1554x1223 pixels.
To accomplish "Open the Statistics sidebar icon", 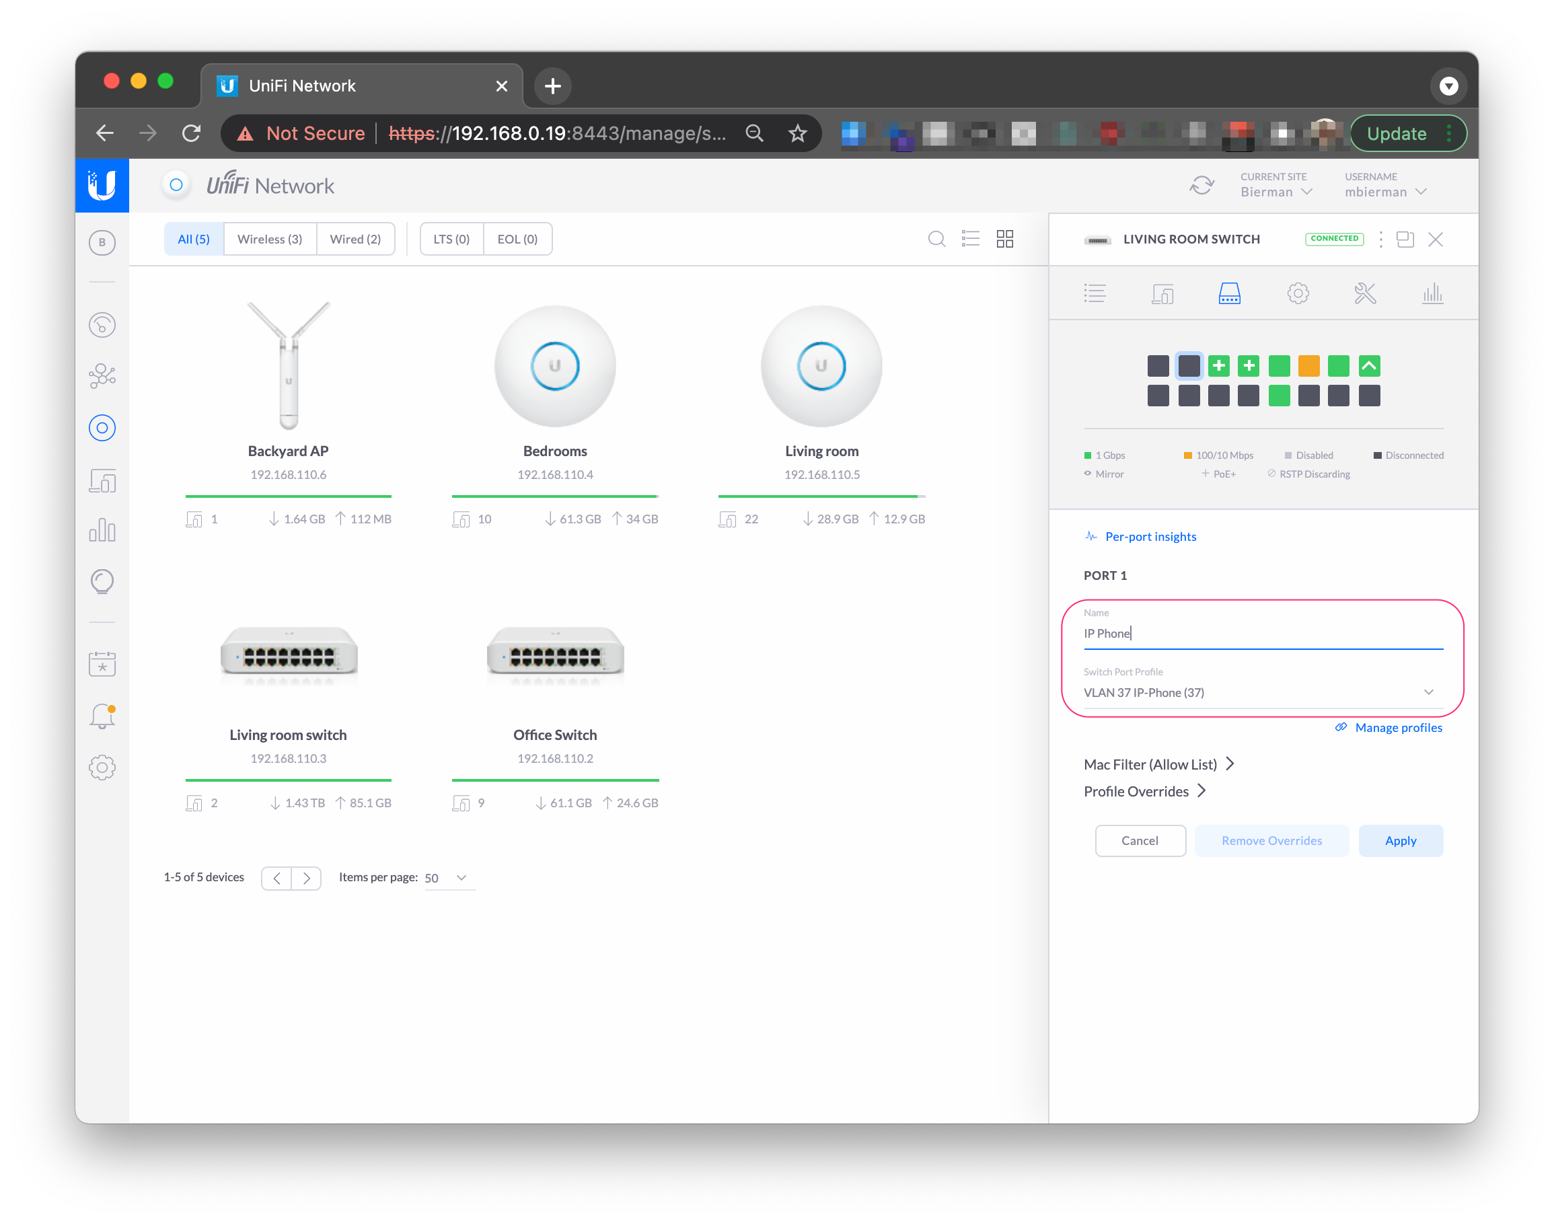I will 102,531.
